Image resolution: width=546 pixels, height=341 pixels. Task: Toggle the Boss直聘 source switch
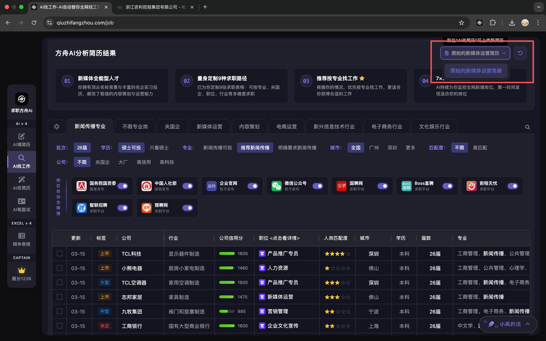448,186
